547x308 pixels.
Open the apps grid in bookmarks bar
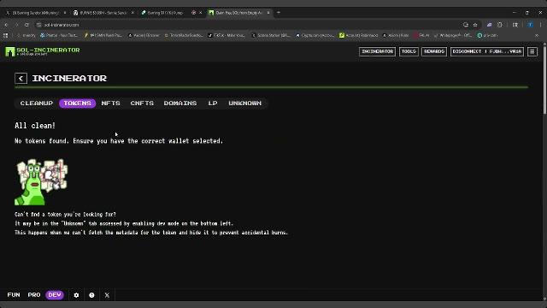(x=6, y=35)
